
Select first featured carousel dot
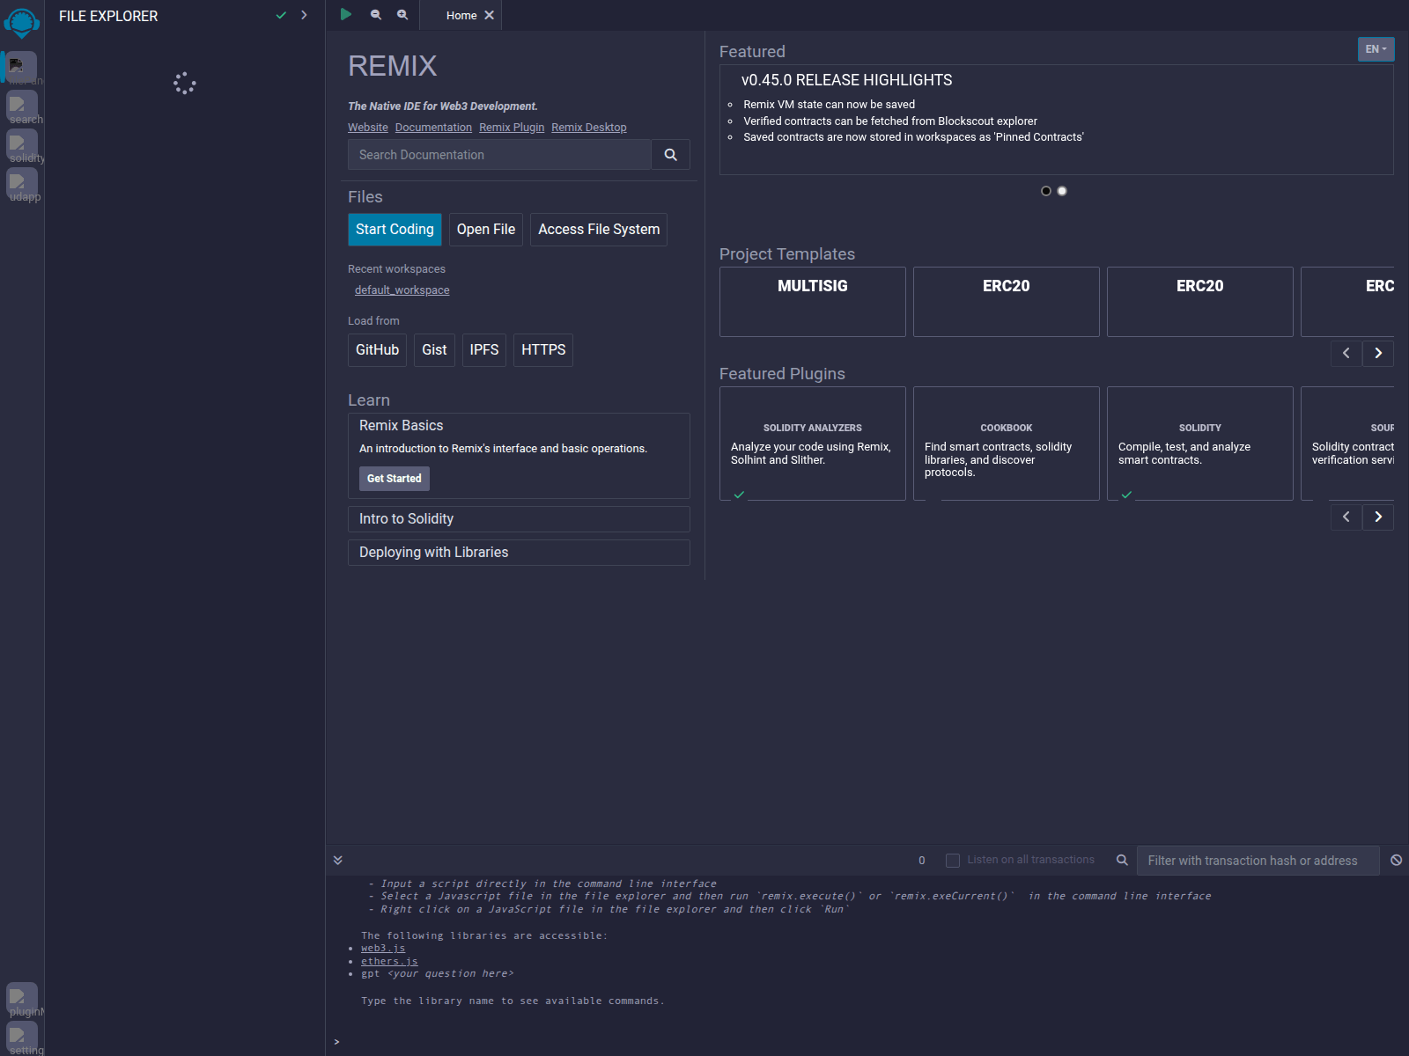coord(1046,191)
